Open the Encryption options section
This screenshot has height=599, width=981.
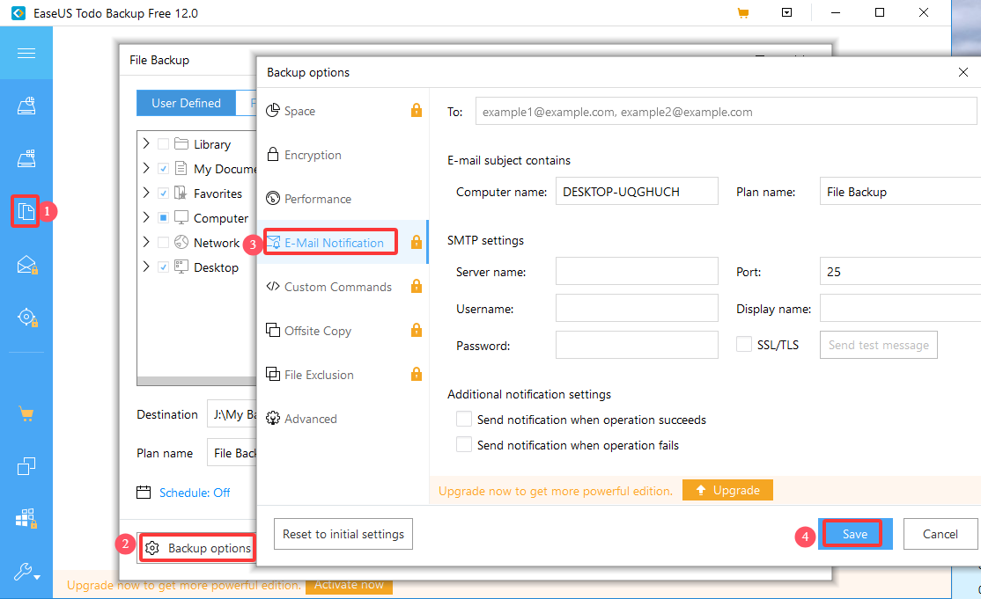(343, 155)
